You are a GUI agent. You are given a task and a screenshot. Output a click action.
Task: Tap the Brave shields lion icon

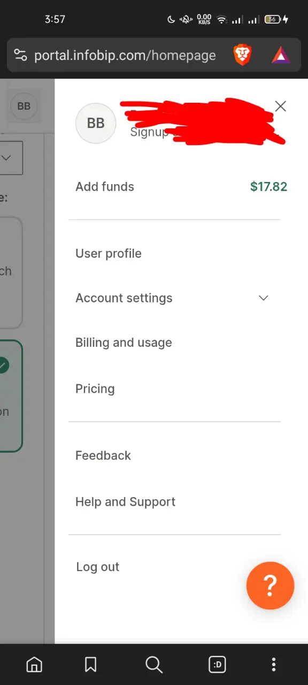(242, 55)
